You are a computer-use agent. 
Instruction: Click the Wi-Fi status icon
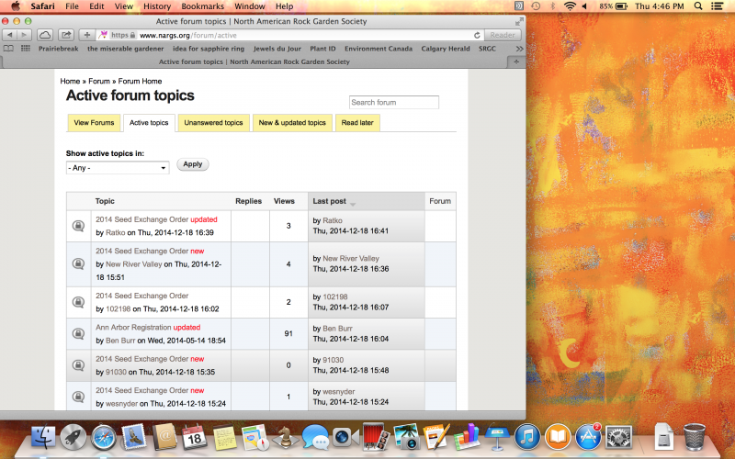click(570, 6)
